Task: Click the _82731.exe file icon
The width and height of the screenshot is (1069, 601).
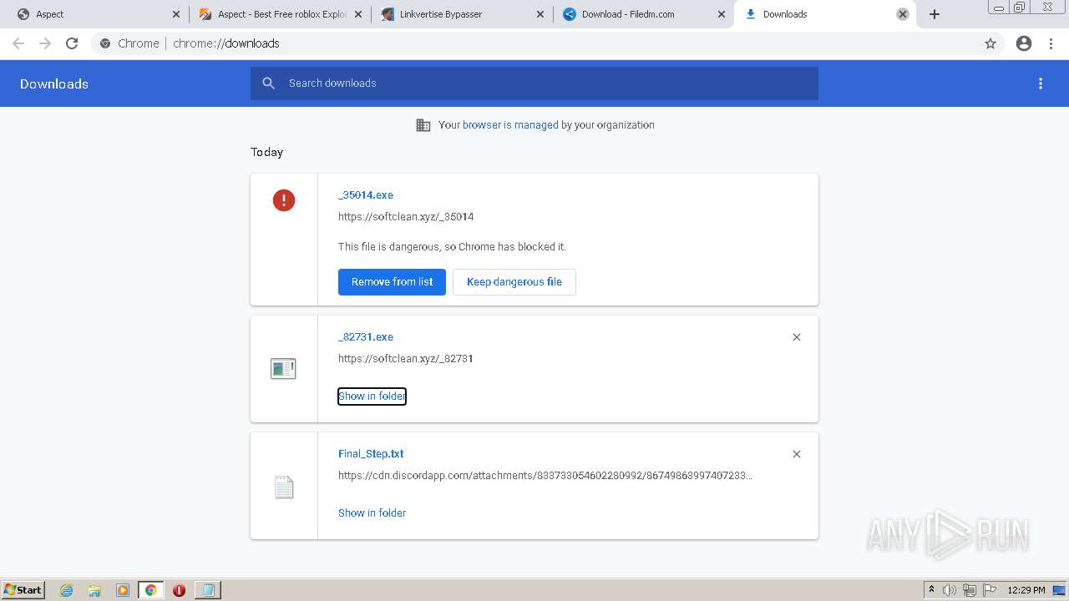Action: [283, 368]
